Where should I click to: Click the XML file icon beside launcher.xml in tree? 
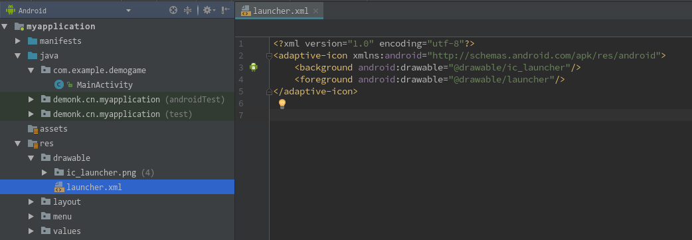59,187
